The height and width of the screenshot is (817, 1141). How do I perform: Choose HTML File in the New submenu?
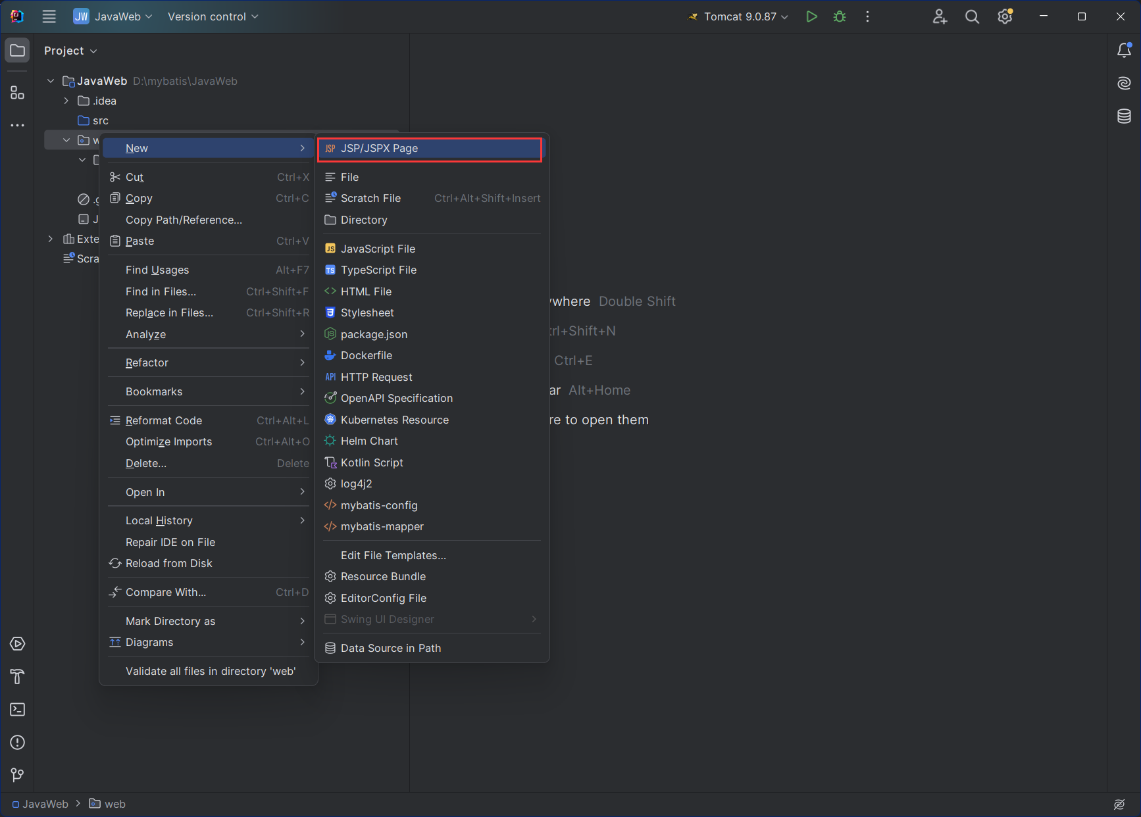pyautogui.click(x=366, y=291)
